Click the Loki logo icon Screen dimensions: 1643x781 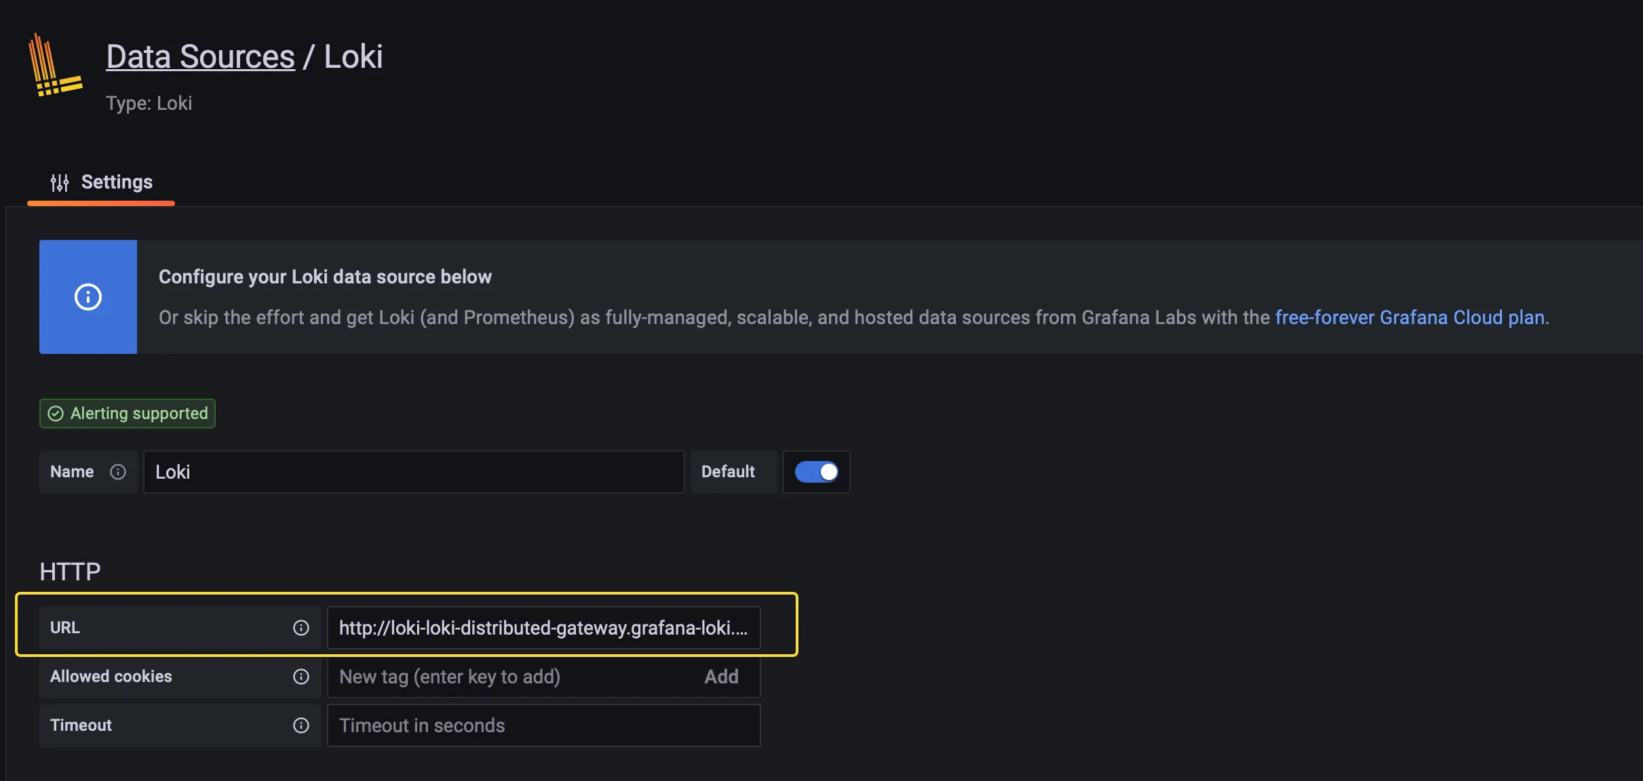[x=54, y=66]
